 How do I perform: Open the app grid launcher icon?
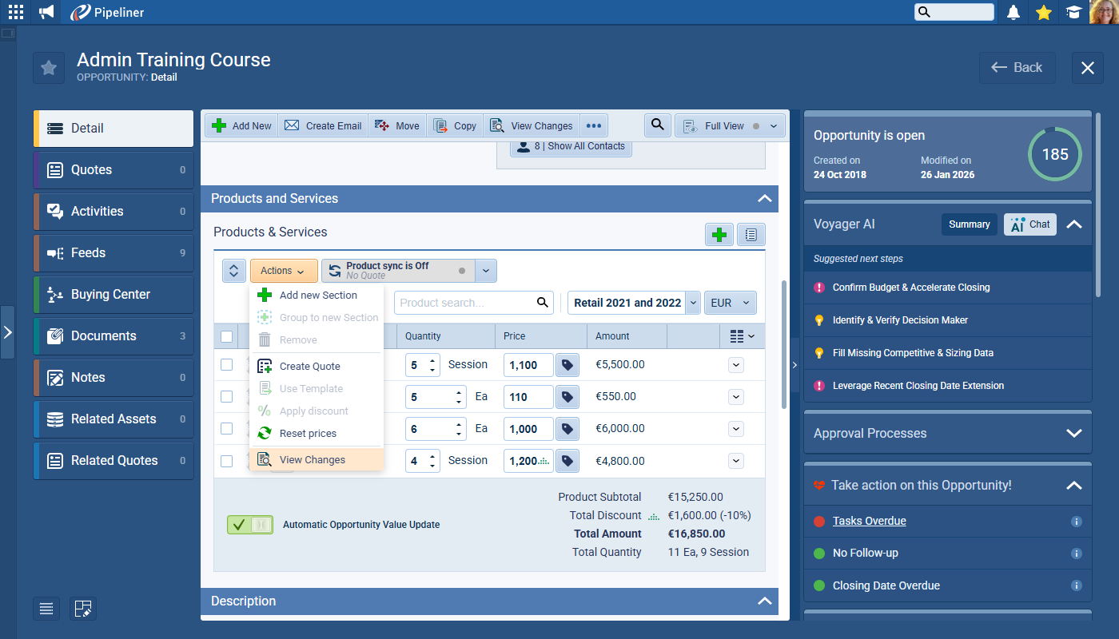coord(16,12)
